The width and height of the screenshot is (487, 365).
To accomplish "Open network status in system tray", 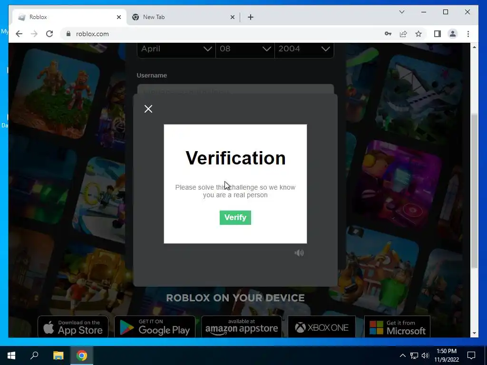I will pos(414,355).
